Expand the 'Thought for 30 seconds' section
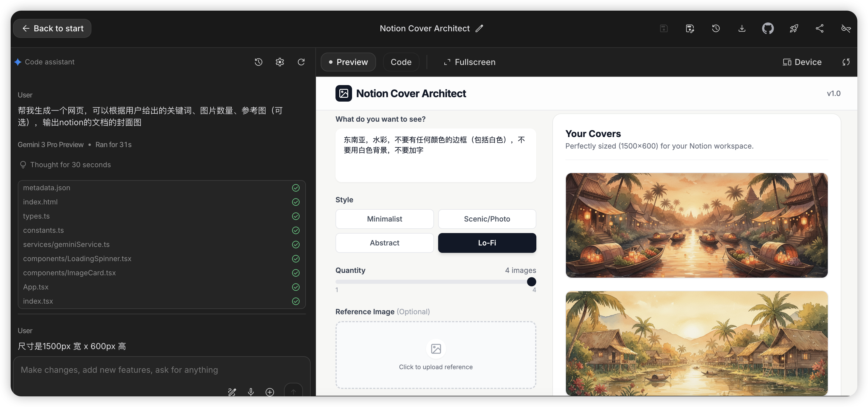The image size is (868, 407). [x=70, y=165]
